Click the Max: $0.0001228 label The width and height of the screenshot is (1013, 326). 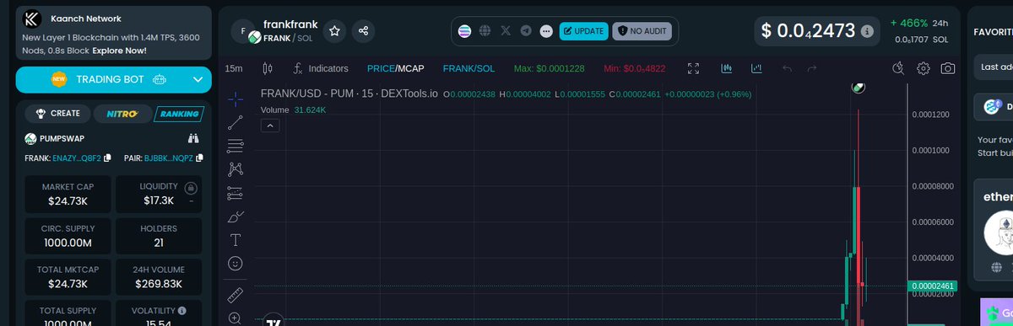click(x=549, y=68)
